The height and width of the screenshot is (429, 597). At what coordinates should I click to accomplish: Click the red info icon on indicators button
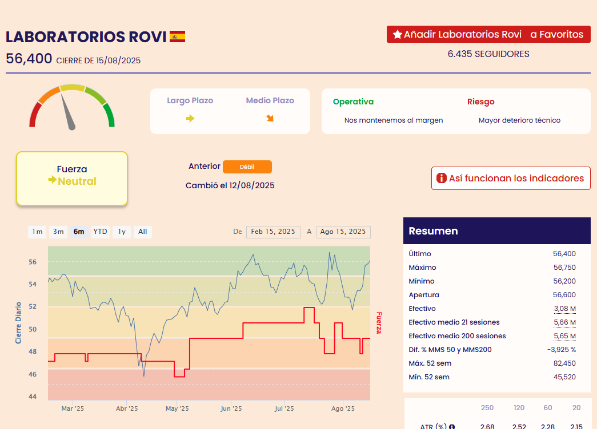(x=441, y=178)
